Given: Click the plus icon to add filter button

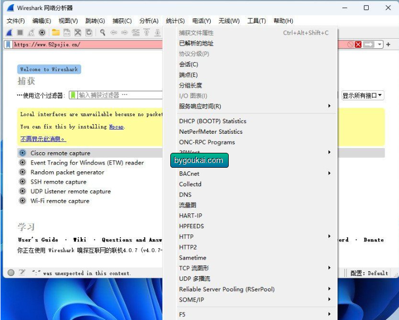Looking at the screenshot, I should [x=388, y=45].
